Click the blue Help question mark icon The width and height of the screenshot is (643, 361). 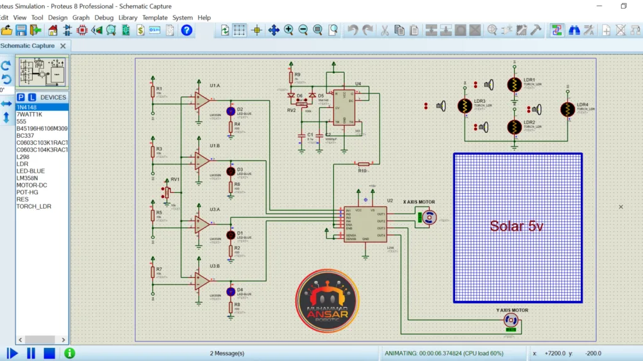coord(186,30)
